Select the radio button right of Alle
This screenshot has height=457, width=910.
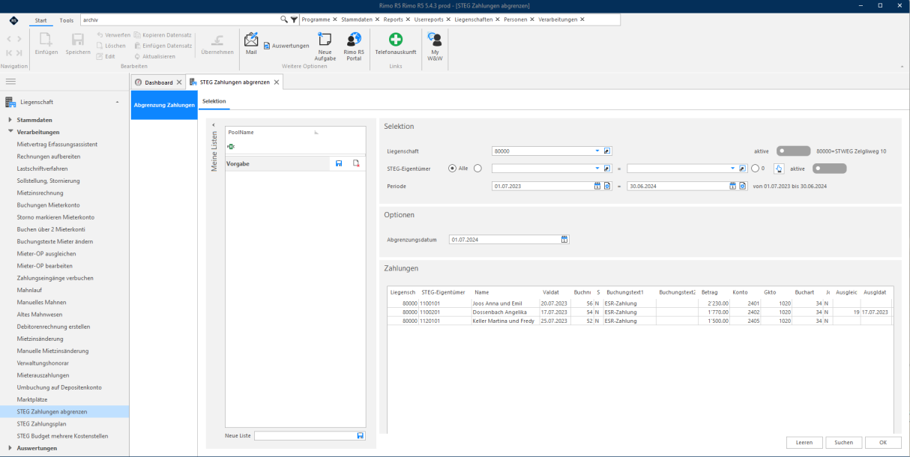click(x=477, y=169)
